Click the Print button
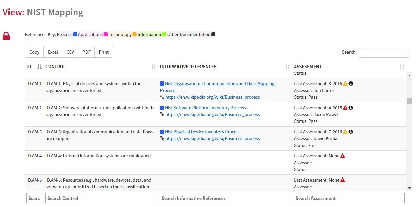This screenshot has height=206, width=416. 103,52
